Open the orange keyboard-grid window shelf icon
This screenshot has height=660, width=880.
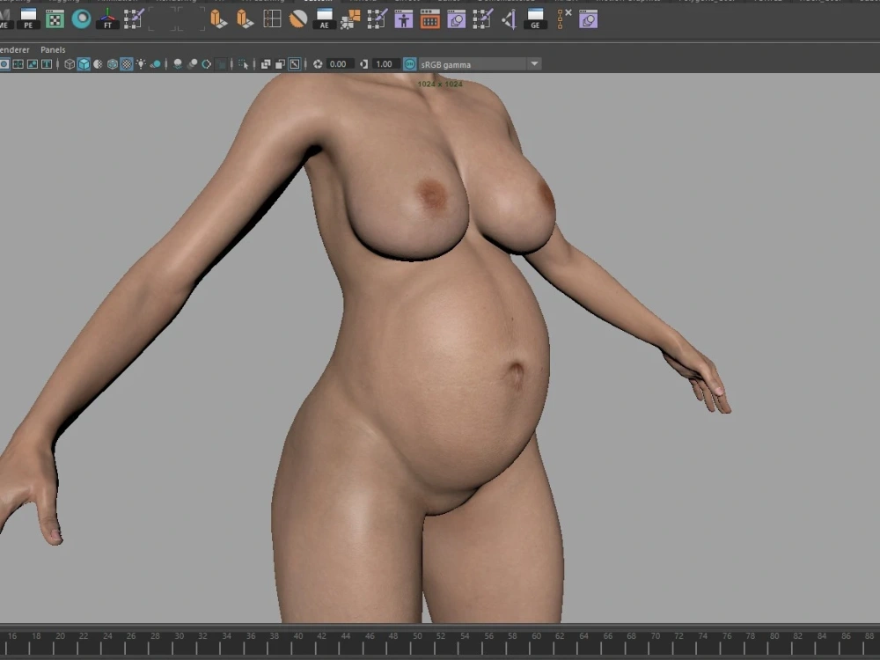(430, 19)
